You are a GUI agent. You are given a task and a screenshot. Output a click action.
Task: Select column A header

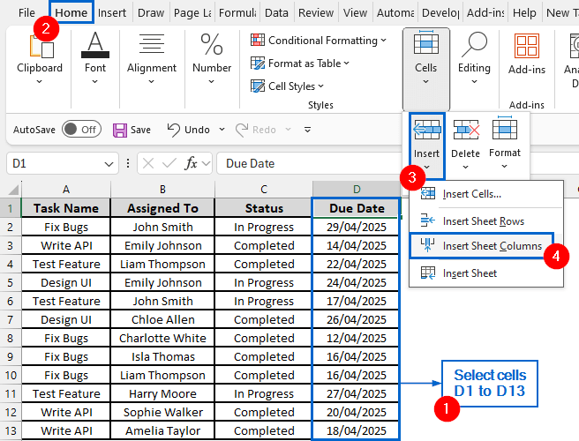tap(66, 190)
